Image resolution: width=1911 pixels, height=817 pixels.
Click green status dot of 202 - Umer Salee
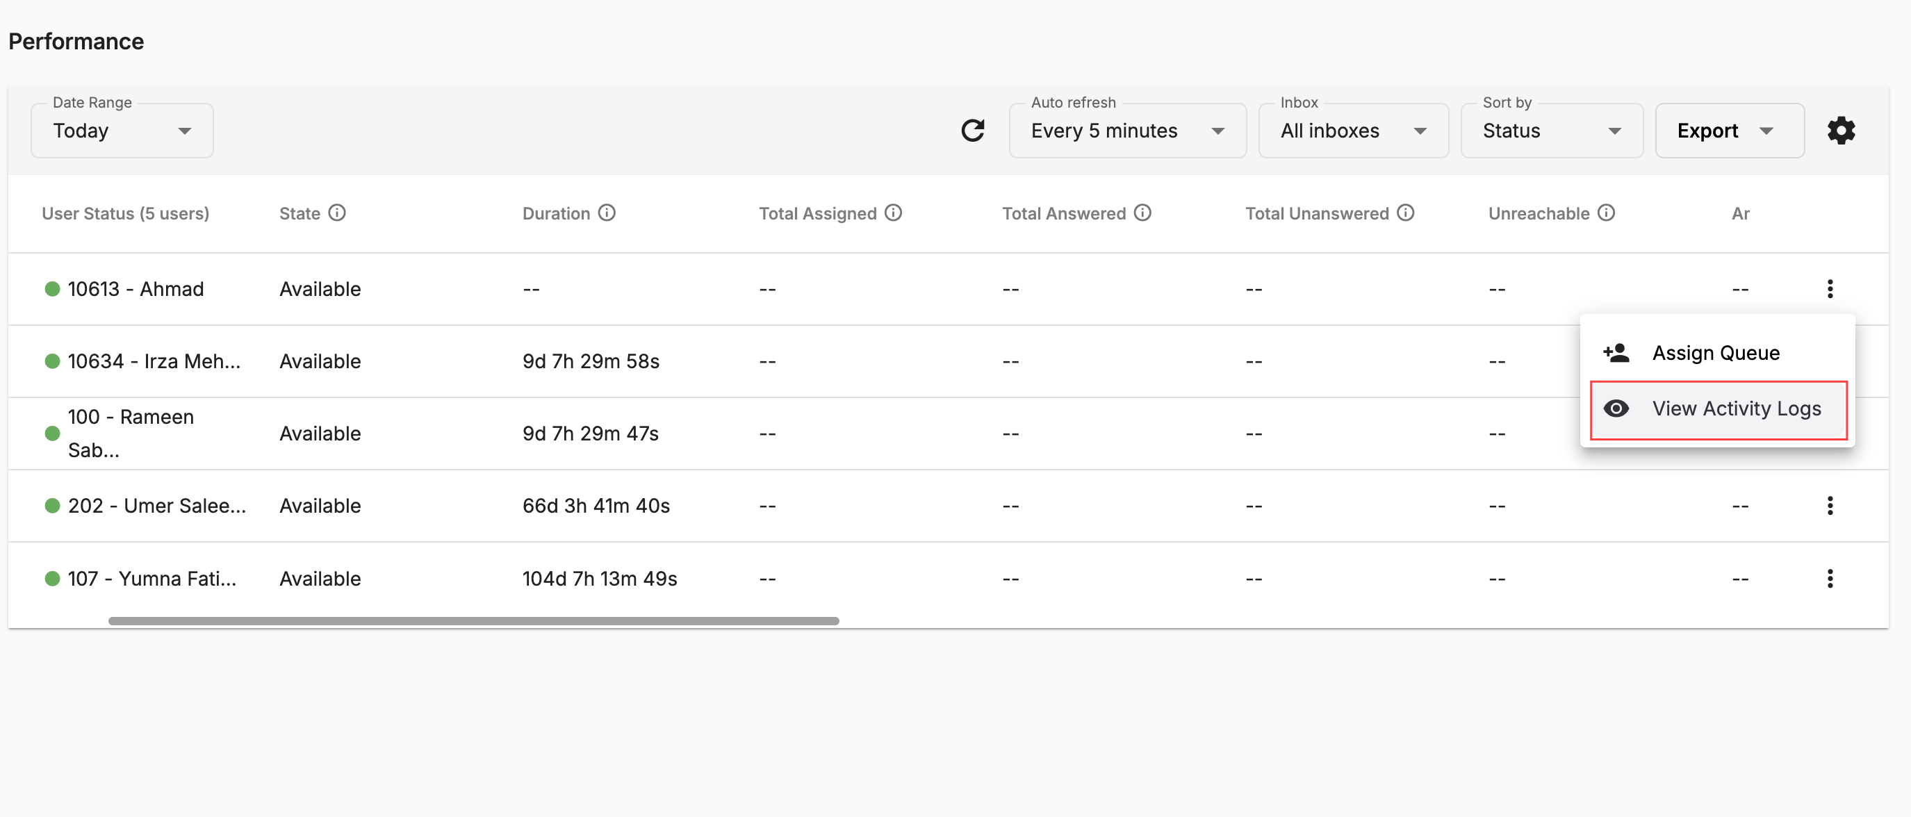point(52,506)
